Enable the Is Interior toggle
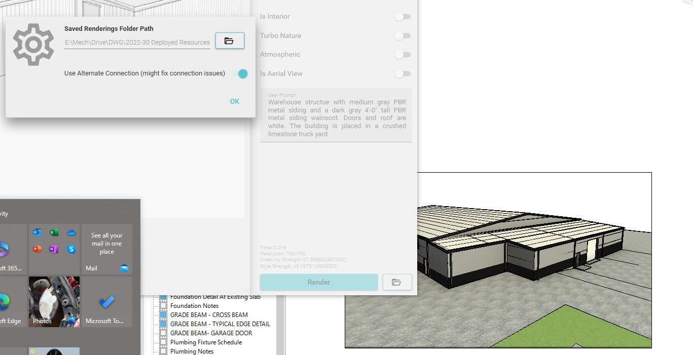This screenshot has height=355, width=693. (x=403, y=16)
